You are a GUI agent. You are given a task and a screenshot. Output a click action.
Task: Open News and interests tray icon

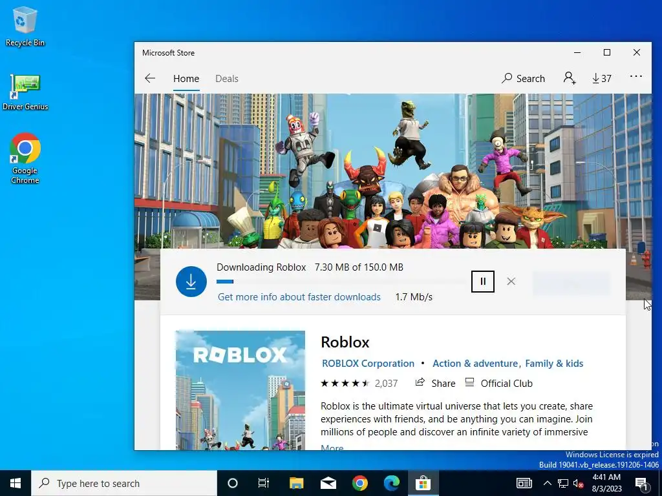pos(524,483)
